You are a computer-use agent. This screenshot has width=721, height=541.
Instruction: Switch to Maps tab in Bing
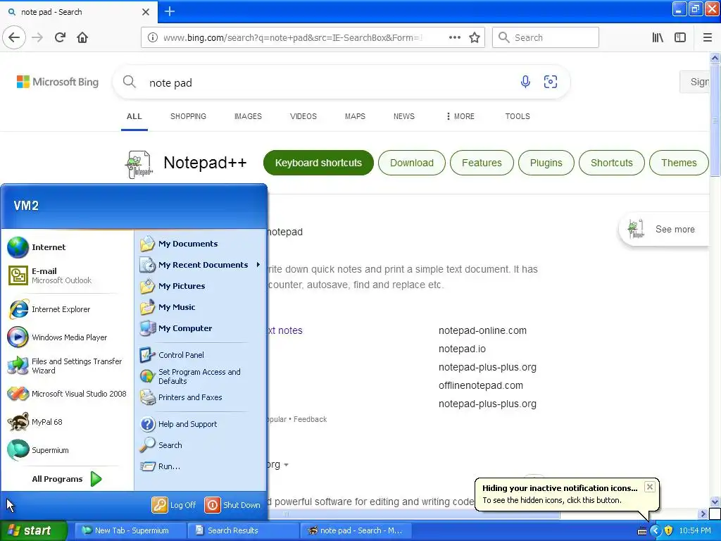pos(355,116)
